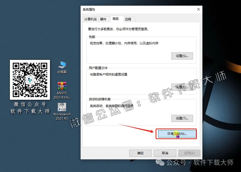Click the QR code image on the desktop
241x172 pixels.
coord(30,79)
